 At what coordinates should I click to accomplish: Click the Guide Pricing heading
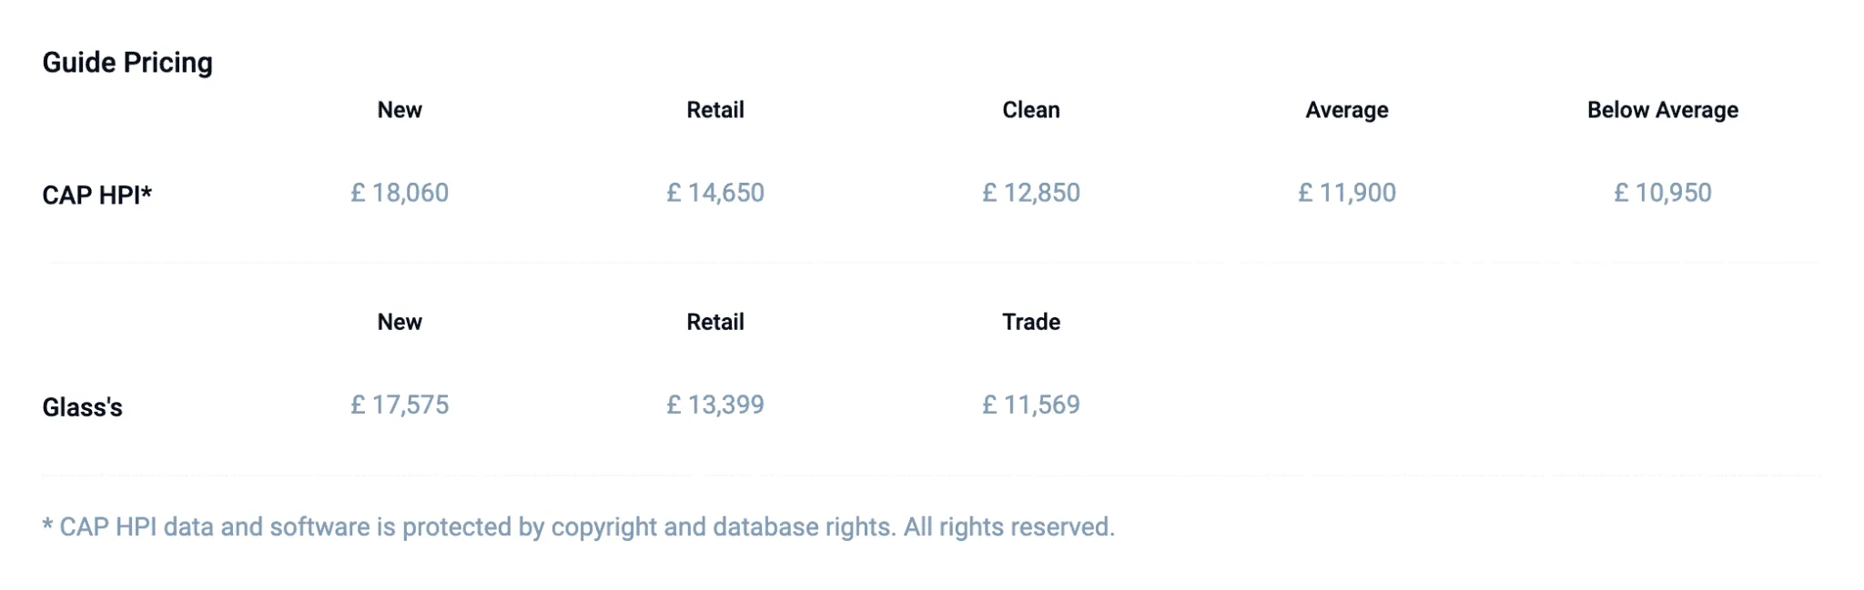[x=127, y=63]
